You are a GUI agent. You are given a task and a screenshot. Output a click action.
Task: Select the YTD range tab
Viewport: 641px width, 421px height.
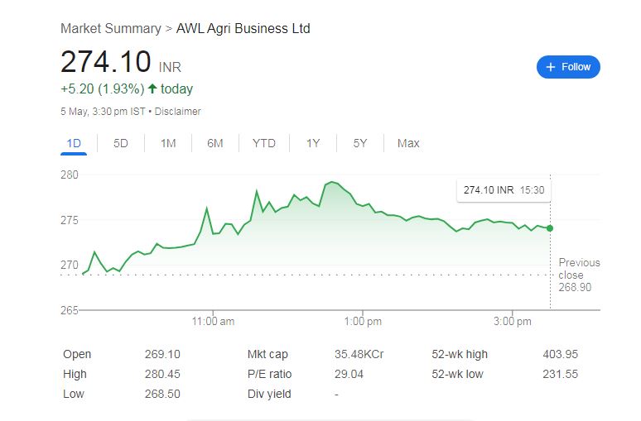(x=263, y=143)
